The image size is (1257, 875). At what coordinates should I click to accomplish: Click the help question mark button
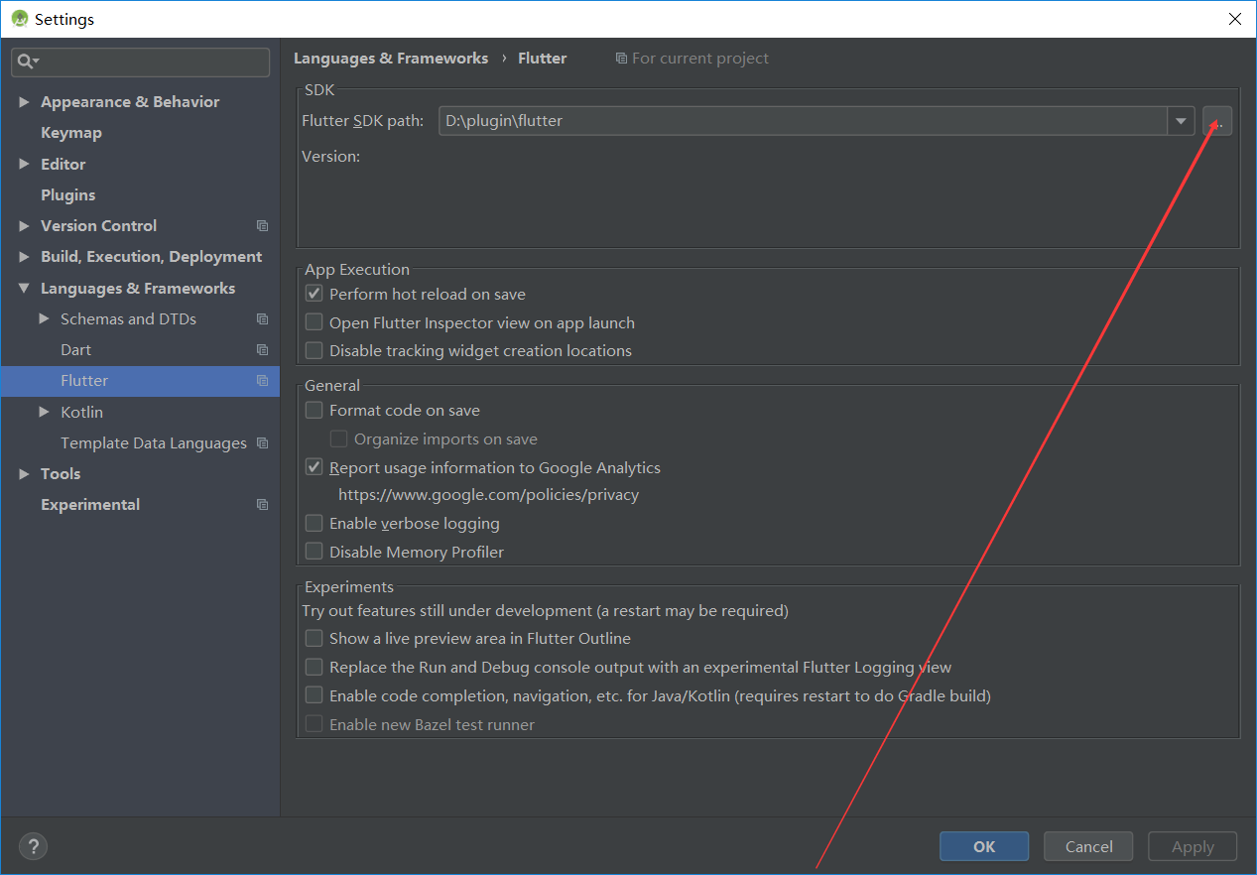click(x=33, y=846)
